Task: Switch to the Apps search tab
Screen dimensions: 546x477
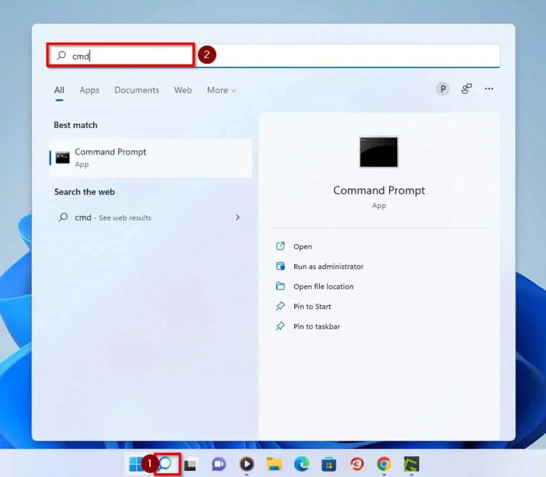Action: 89,90
